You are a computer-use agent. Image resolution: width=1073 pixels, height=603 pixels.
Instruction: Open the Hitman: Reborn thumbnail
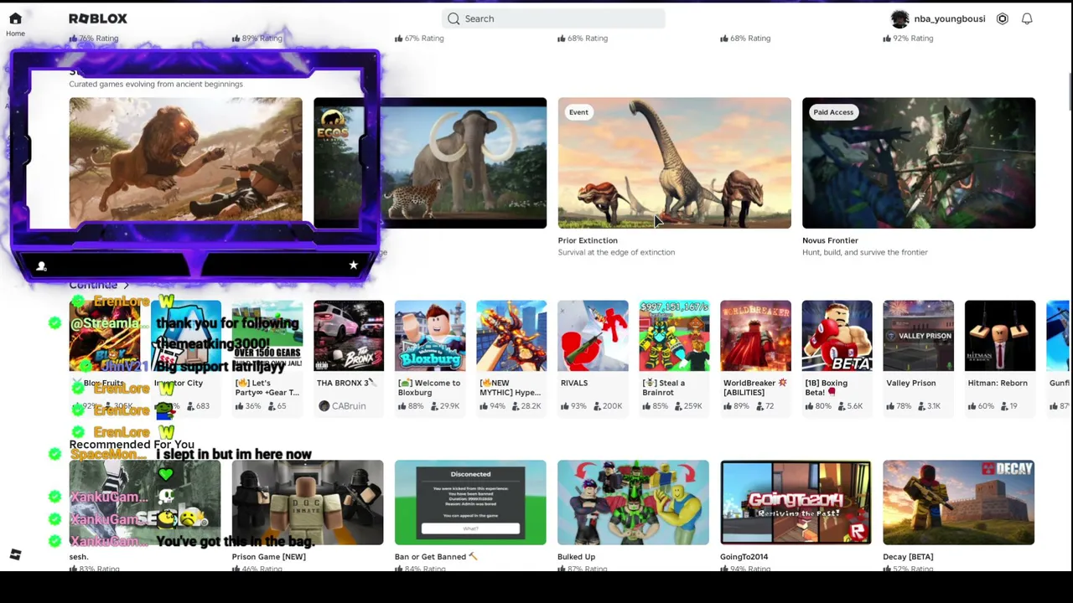pyautogui.click(x=1000, y=335)
